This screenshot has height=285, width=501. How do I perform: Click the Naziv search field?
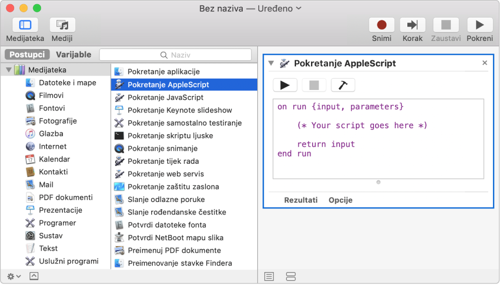[x=175, y=55]
